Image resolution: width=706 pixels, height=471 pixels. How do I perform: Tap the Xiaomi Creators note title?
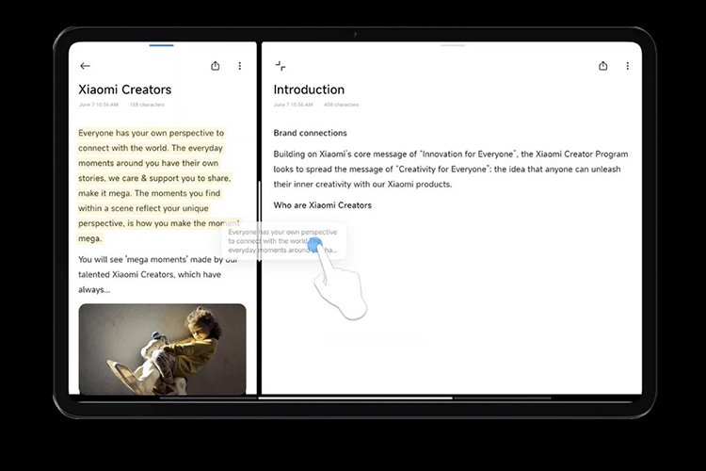[124, 89]
